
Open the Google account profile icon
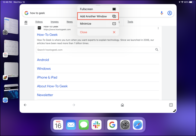(x=170, y=13)
